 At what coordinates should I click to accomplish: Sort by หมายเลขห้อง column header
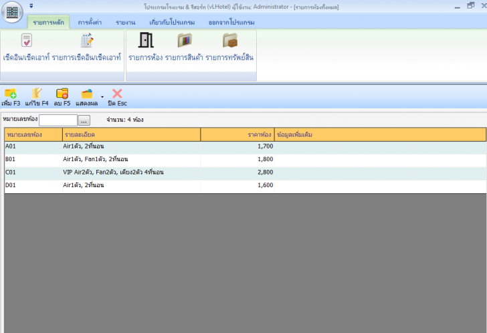[x=33, y=134]
